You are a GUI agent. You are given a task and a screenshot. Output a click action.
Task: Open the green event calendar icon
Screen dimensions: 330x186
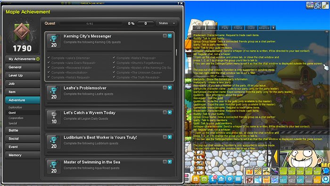click(204, 179)
